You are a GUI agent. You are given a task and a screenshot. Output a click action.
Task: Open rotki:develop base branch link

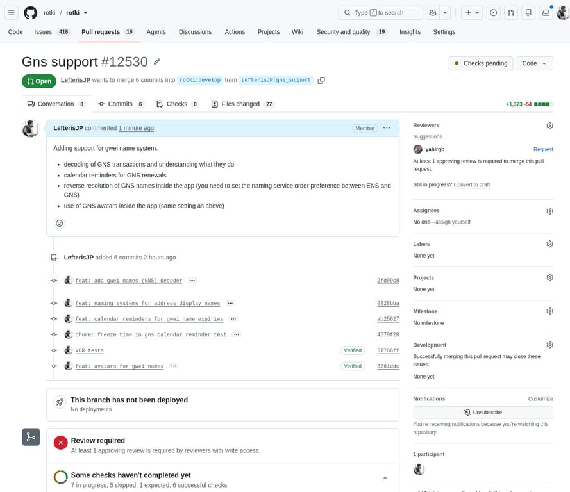(200, 80)
